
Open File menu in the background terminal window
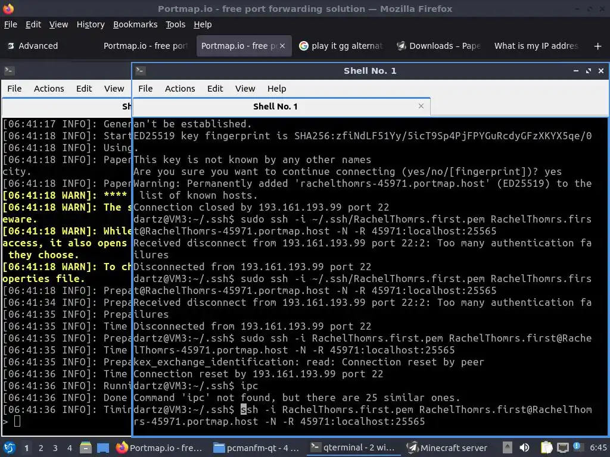[14, 89]
